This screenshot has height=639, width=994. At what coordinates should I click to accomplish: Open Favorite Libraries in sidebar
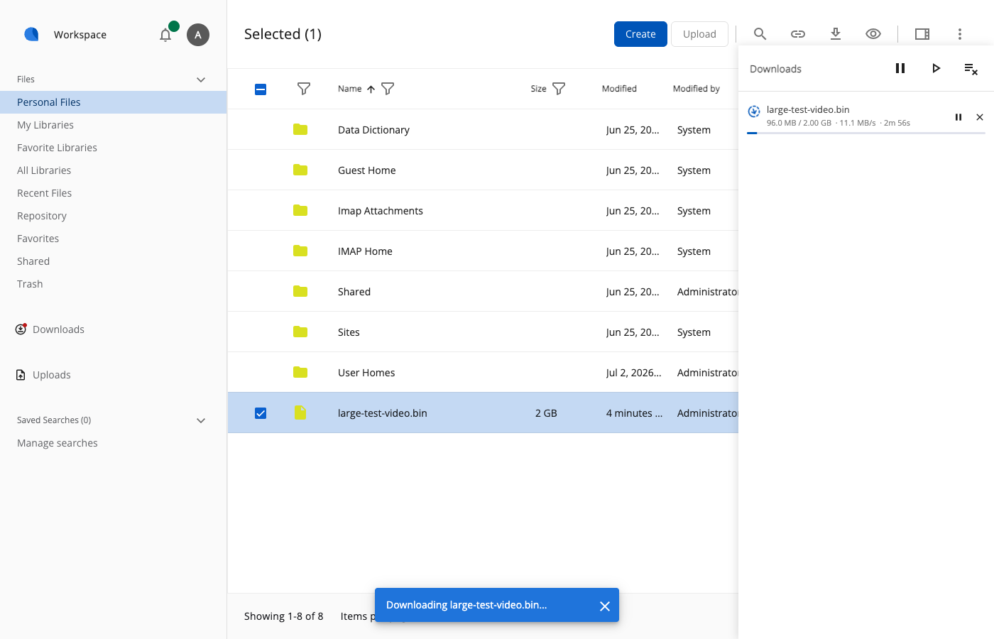point(57,148)
